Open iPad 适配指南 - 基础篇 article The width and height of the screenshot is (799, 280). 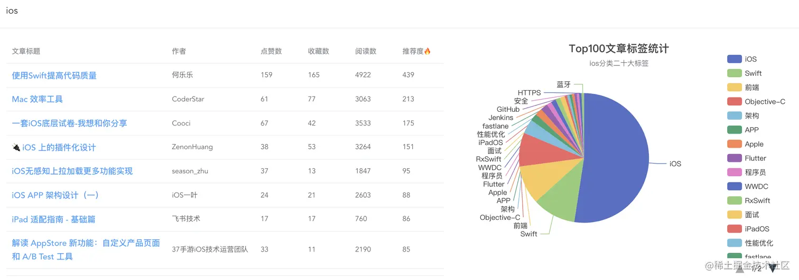pos(53,219)
